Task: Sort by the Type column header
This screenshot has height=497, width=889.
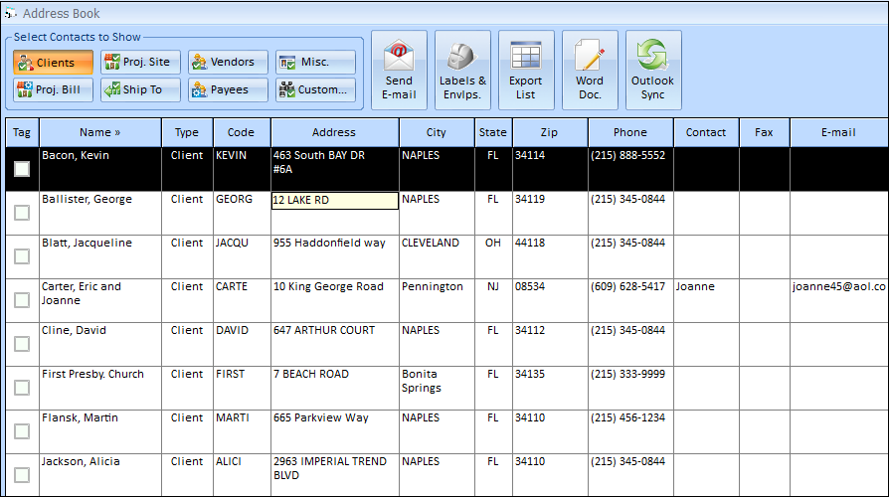Action: (x=187, y=132)
